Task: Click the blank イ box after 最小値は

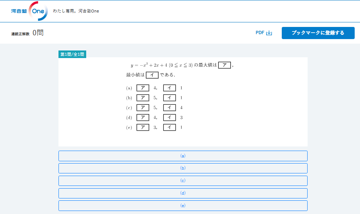Action: tap(152, 75)
